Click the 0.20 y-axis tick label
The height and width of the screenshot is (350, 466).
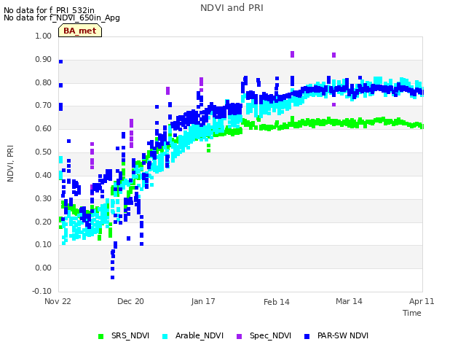[44, 222]
